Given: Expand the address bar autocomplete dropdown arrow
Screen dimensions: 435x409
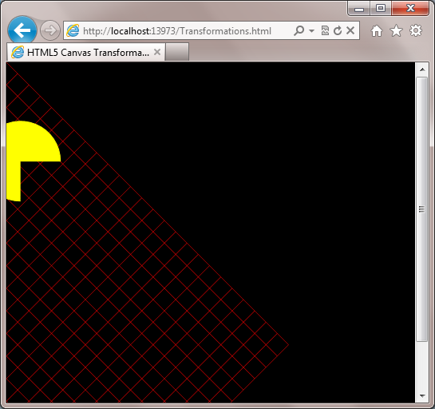Looking at the screenshot, I should pos(311,30).
